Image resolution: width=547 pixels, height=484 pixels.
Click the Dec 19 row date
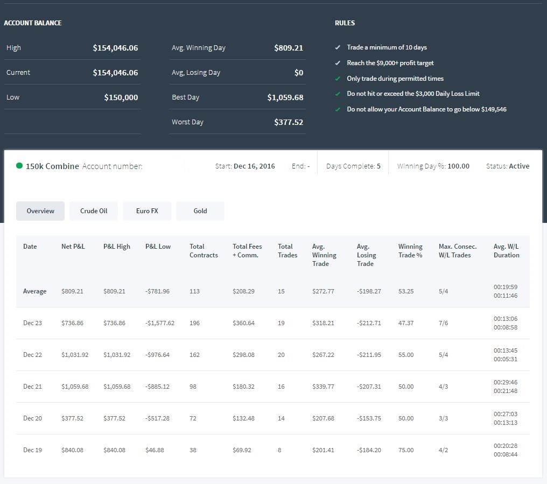coord(32,450)
